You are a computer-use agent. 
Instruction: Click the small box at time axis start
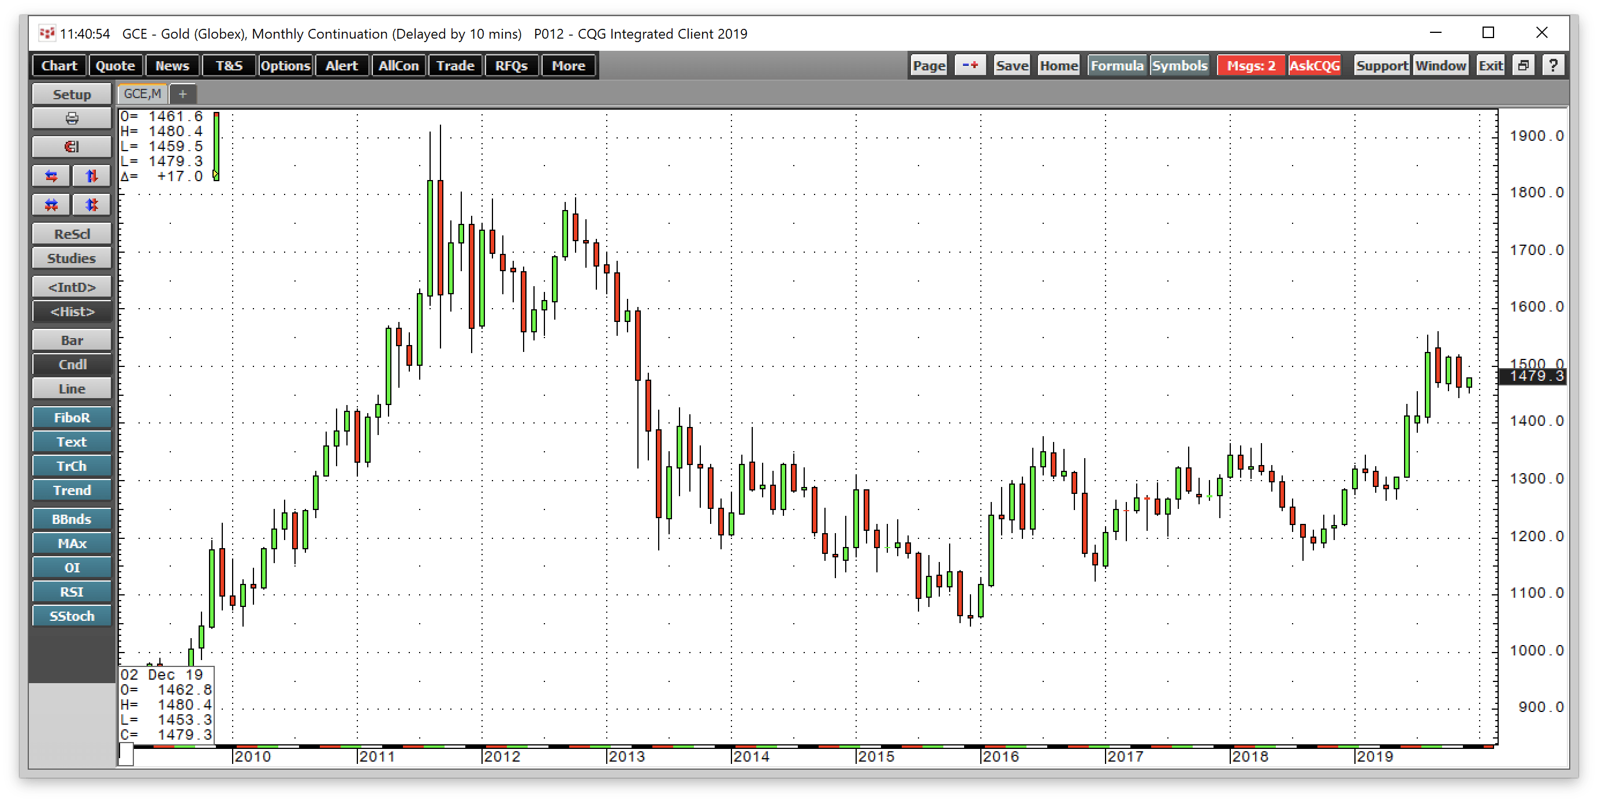[x=126, y=754]
